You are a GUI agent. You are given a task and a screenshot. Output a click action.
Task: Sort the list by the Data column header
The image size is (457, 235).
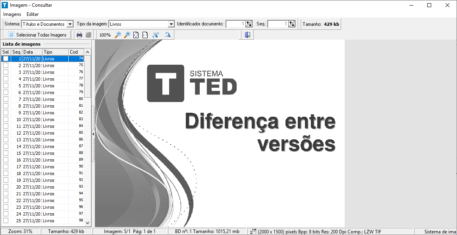[x=32, y=52]
